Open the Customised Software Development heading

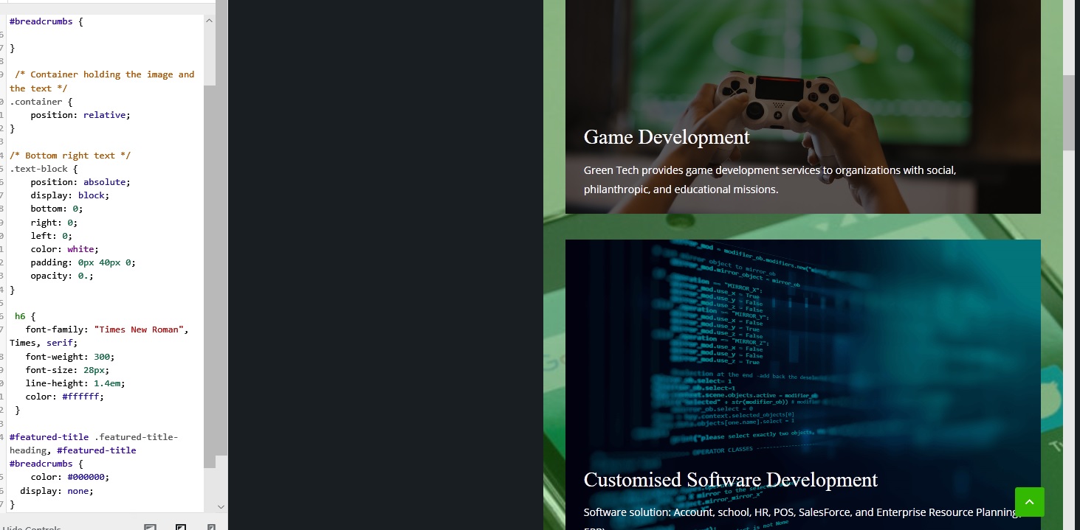pyautogui.click(x=731, y=480)
